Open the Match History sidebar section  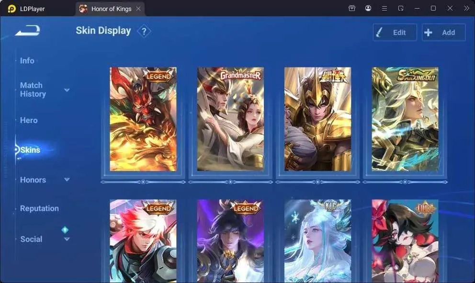[x=33, y=90]
